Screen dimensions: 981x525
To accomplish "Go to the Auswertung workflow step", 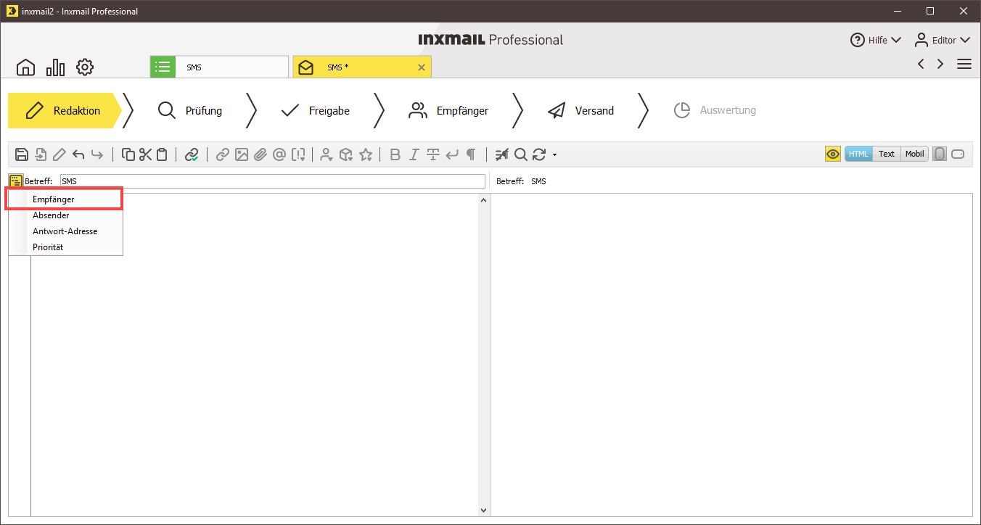I will click(715, 110).
